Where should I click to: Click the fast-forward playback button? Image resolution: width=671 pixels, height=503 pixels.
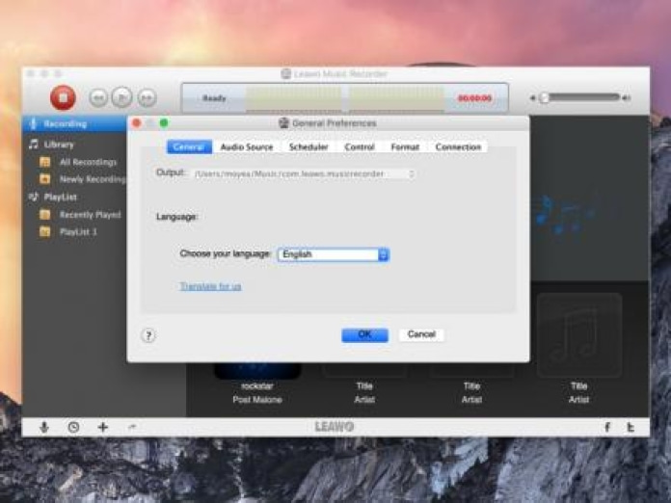tap(147, 98)
